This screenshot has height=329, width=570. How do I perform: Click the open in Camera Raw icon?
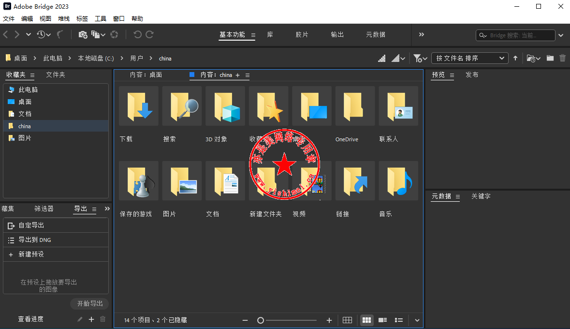114,34
